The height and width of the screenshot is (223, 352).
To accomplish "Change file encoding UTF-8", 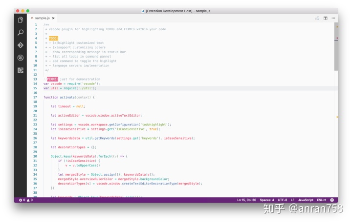I will click(283, 200).
